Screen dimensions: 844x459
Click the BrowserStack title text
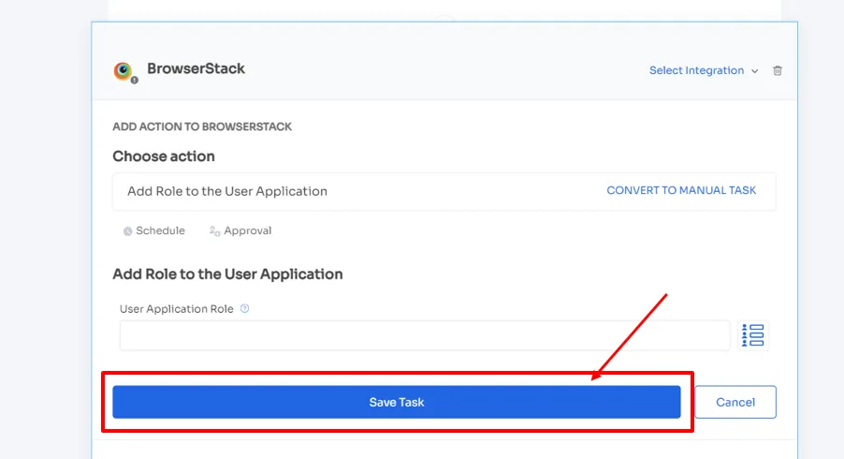tap(196, 68)
